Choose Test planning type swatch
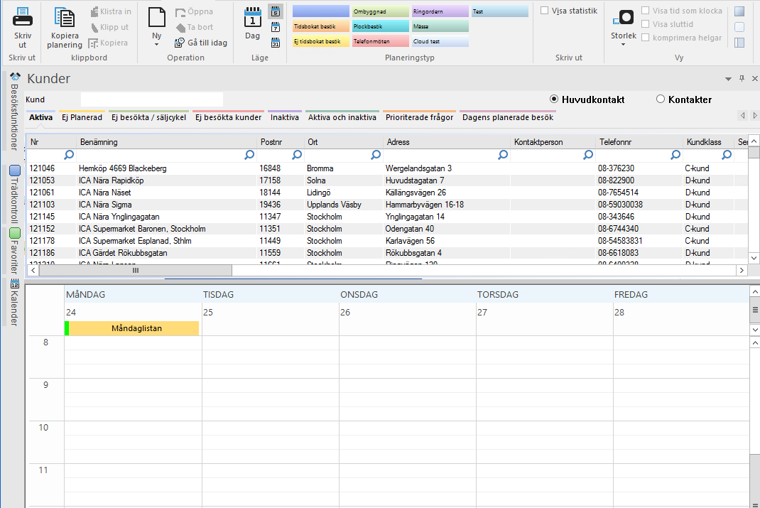Image resolution: width=760 pixels, height=508 pixels. click(x=500, y=11)
